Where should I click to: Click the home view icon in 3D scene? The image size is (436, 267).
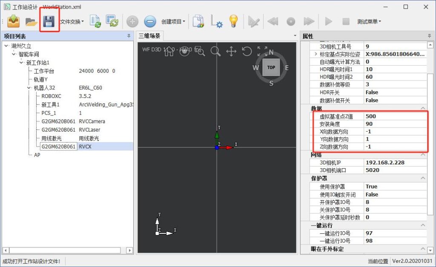tap(169, 52)
